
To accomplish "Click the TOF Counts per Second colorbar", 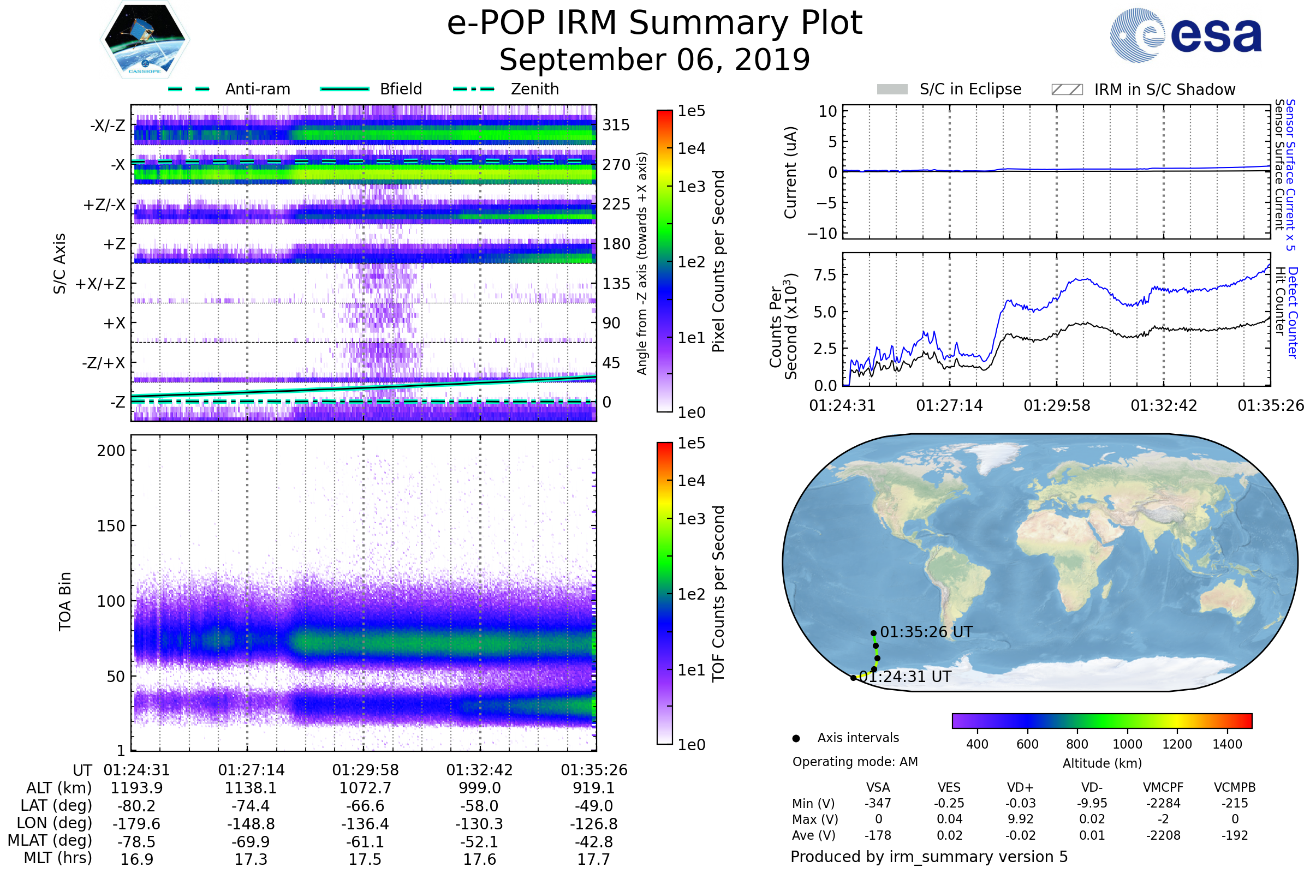I will point(664,593).
